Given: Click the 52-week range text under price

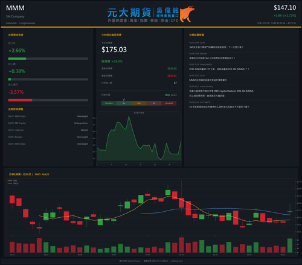Looking at the screenshot, I should 283,23.
